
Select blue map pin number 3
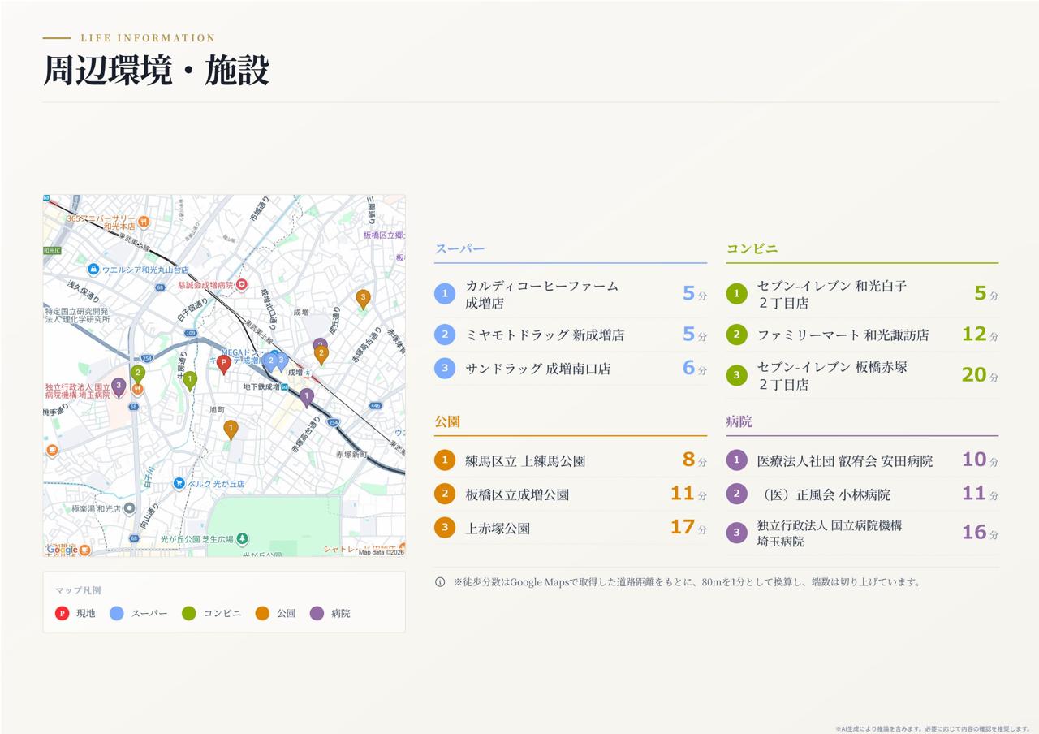(x=281, y=361)
